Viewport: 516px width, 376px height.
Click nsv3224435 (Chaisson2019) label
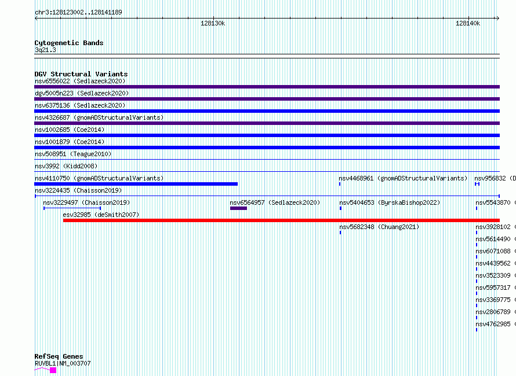[78, 190]
